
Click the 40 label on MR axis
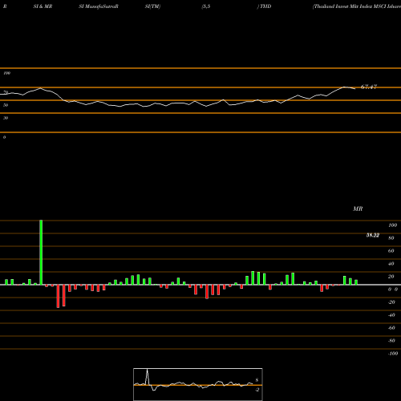pos(391,264)
